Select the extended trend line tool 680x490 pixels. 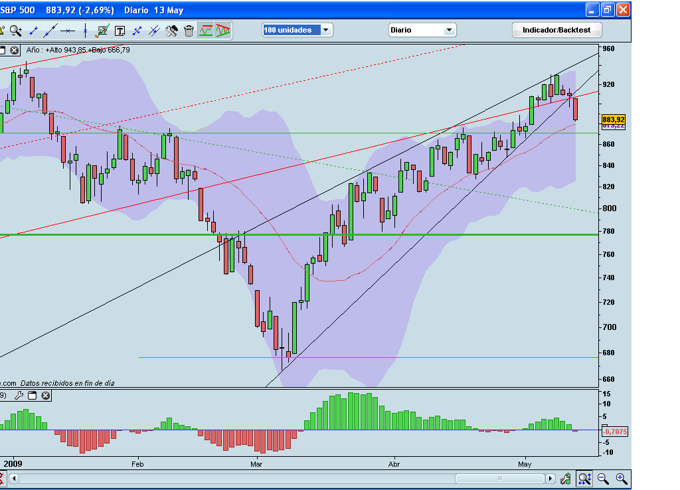(50, 31)
